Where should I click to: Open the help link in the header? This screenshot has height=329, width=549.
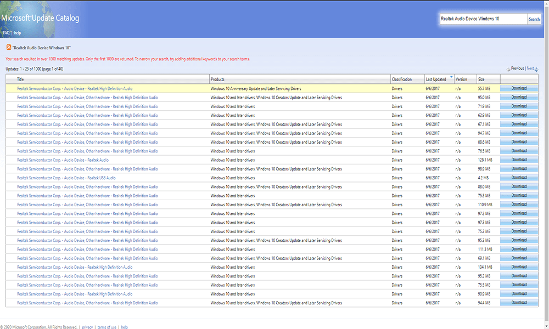[18, 33]
